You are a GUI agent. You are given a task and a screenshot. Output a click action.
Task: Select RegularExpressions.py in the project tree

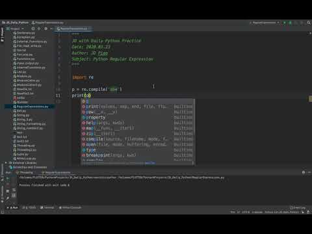click(x=31, y=107)
